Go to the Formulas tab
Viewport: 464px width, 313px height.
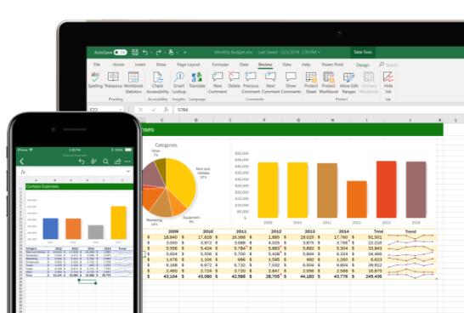coord(220,65)
